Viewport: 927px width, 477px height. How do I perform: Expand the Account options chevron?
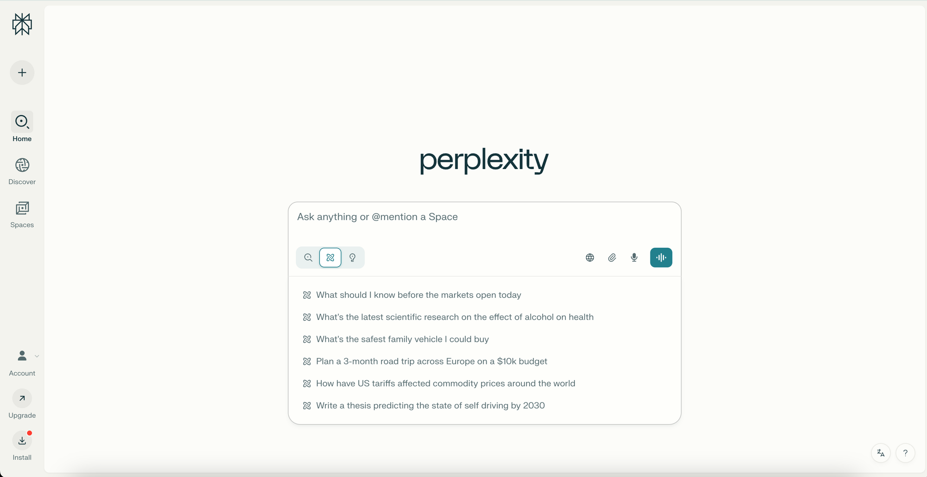pos(37,356)
